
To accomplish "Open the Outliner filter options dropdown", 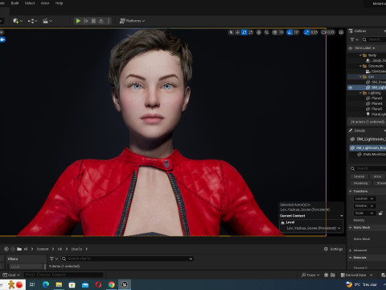I will click(354, 39).
